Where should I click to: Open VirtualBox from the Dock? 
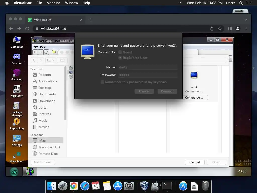tap(144, 186)
